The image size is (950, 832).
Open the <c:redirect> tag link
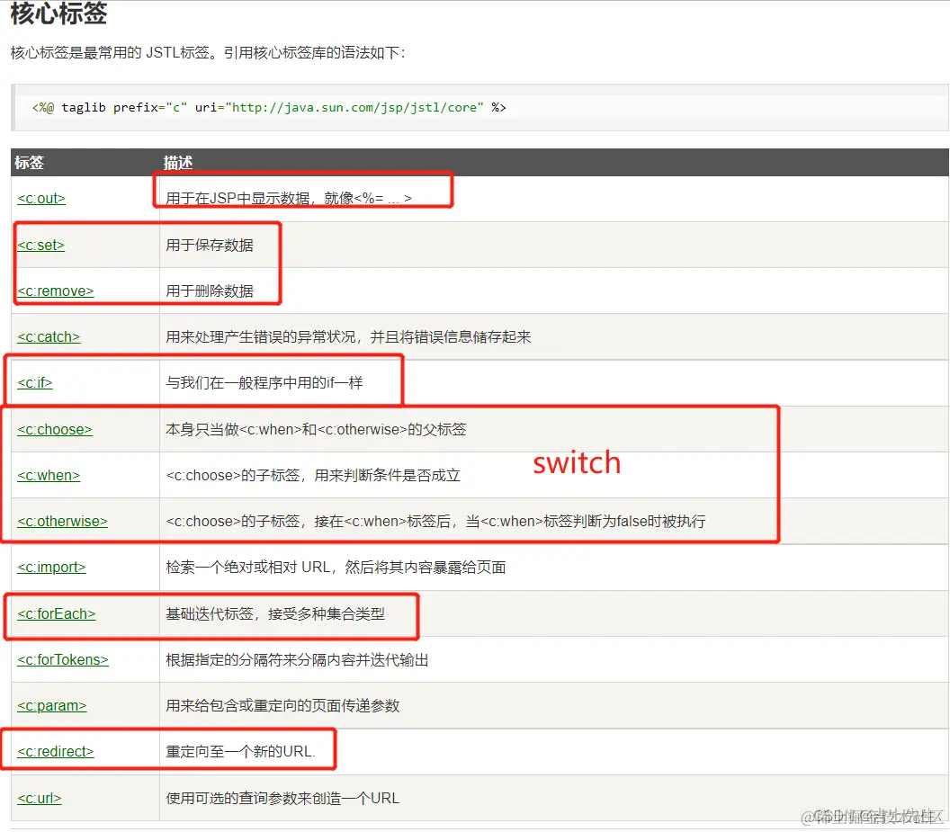tap(55, 751)
